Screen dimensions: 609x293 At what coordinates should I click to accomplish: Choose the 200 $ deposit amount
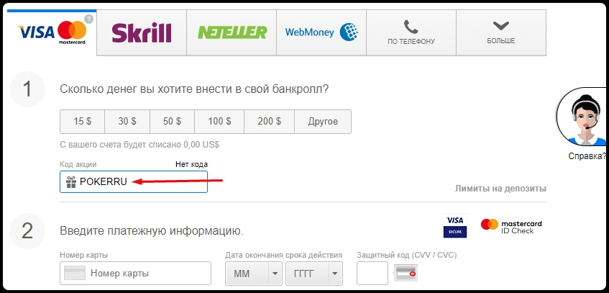(x=269, y=122)
